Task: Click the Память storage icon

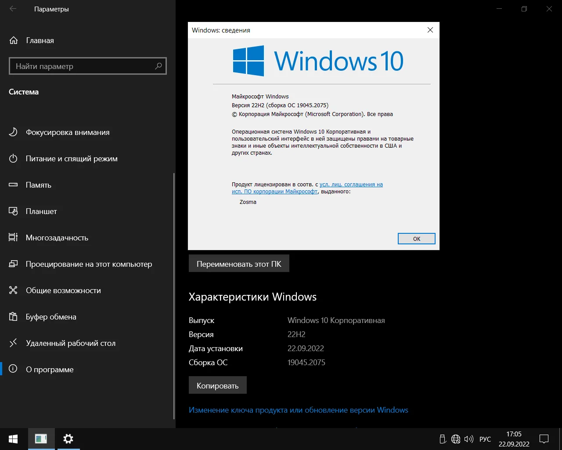Action: coord(13,185)
